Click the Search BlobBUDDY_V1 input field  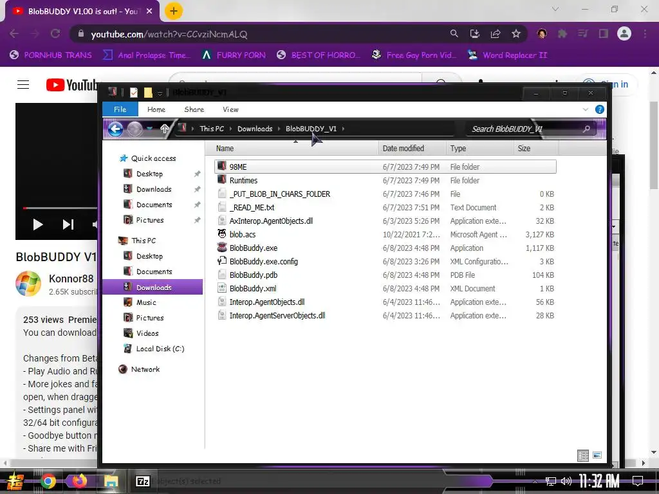point(525,129)
